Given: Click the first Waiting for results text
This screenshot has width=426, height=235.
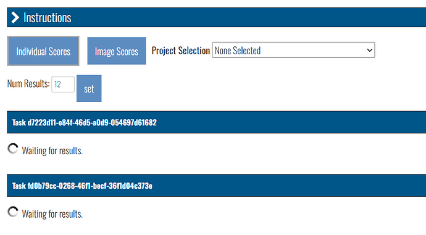Looking at the screenshot, I should coord(52,150).
